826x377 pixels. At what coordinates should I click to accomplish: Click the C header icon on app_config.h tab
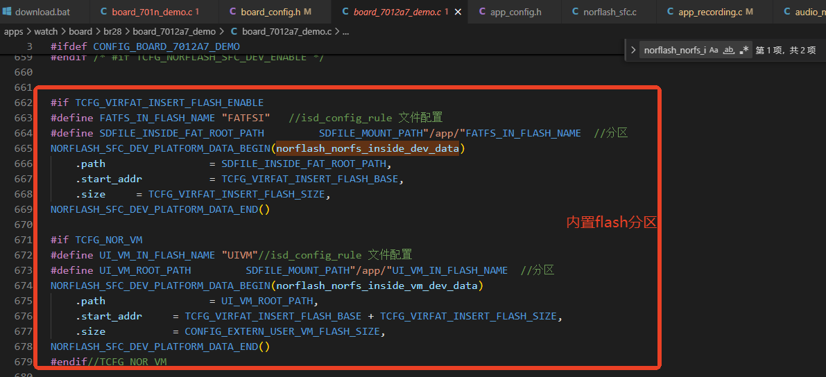(482, 12)
